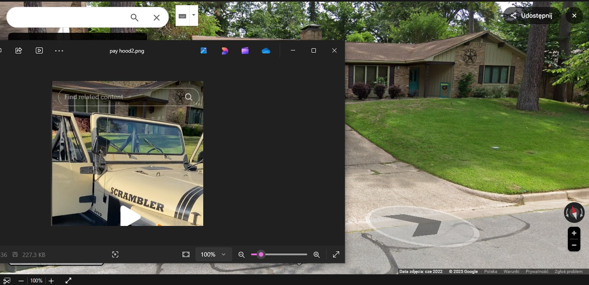The height and width of the screenshot is (285, 589).
Task: Click the share icon in Photos toolbar
Action: [19, 50]
